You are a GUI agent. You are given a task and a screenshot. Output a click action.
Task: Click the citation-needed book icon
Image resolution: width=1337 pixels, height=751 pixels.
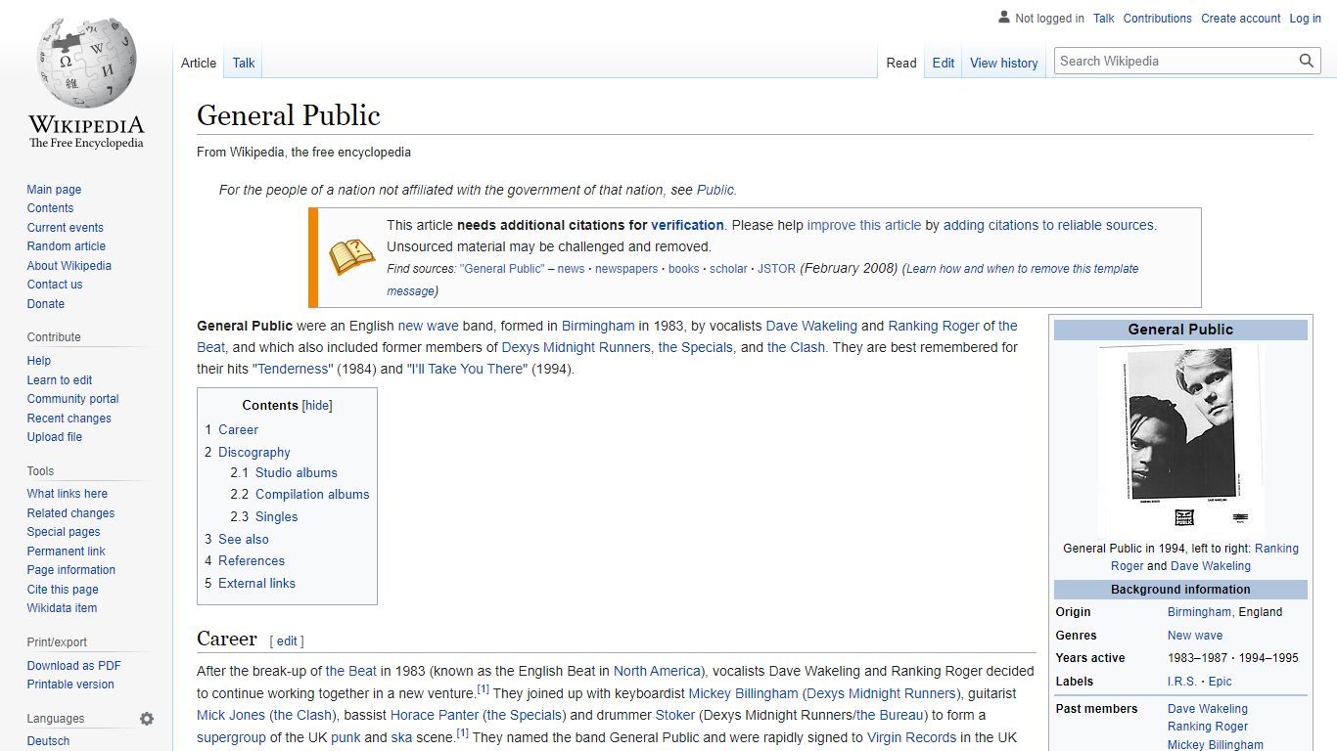click(x=351, y=257)
